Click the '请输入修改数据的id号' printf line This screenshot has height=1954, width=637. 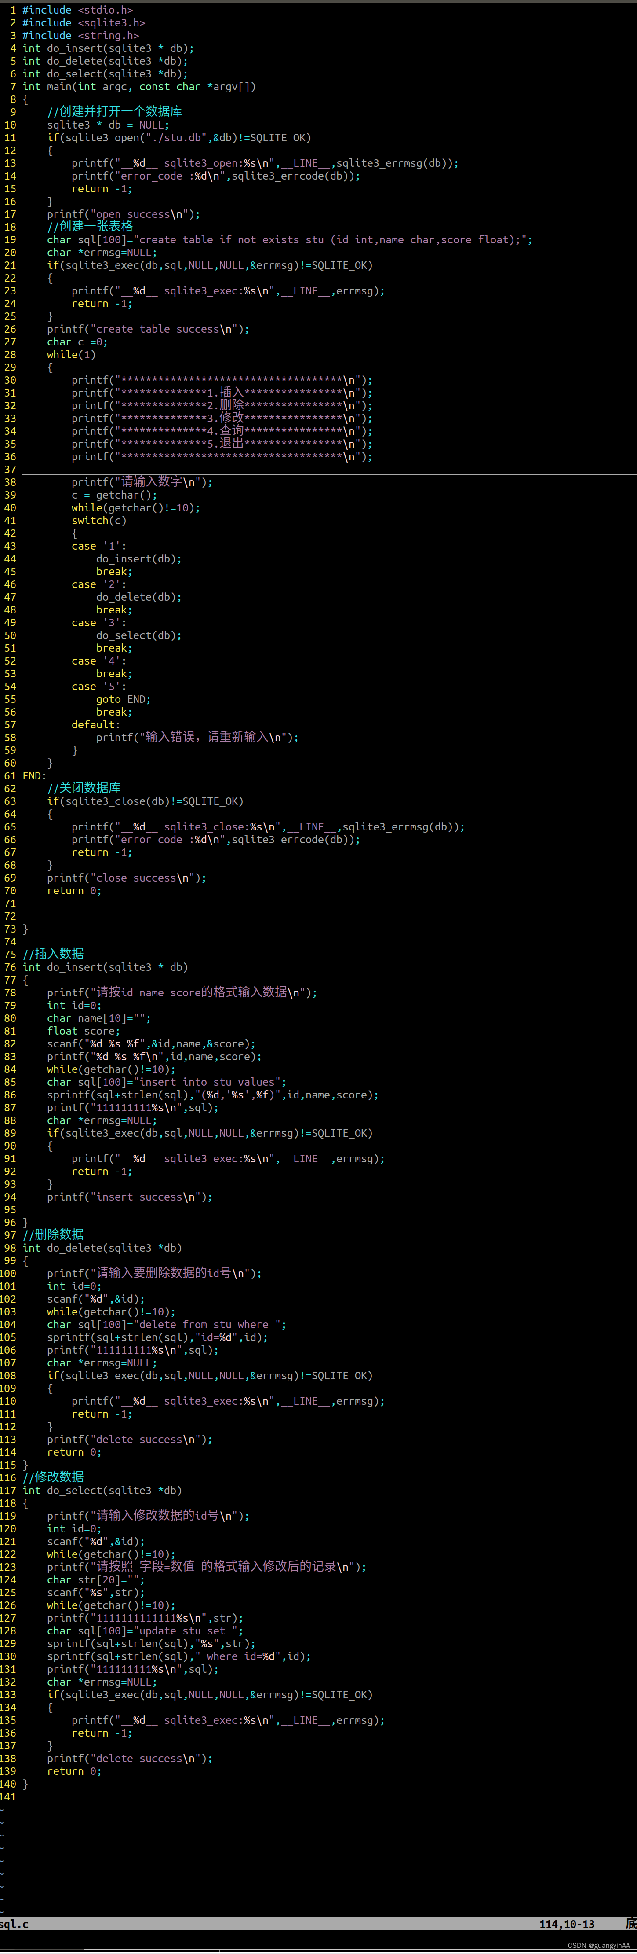[148, 1516]
